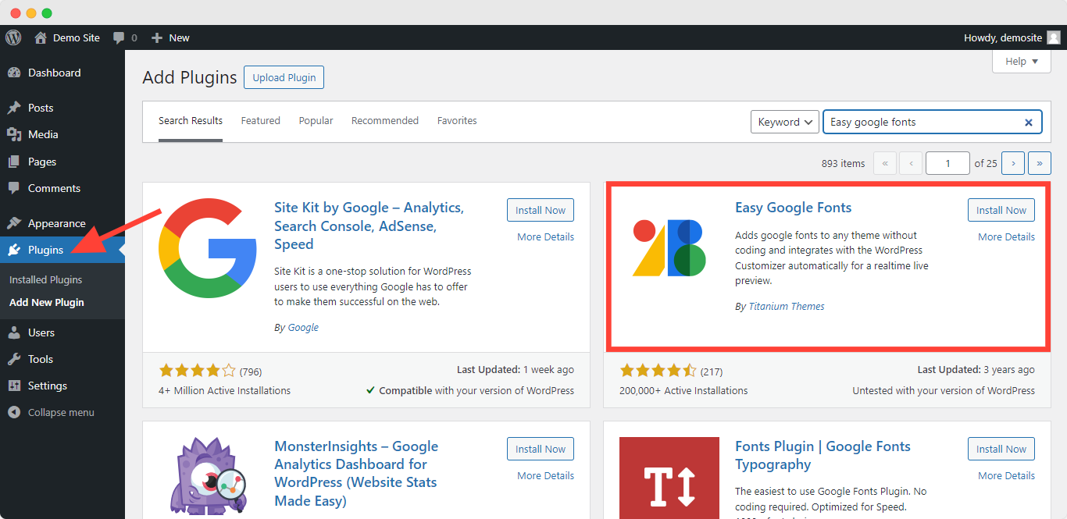The height and width of the screenshot is (519, 1067).
Task: Open the comments bubble icon in admin bar
Action: coord(119,37)
